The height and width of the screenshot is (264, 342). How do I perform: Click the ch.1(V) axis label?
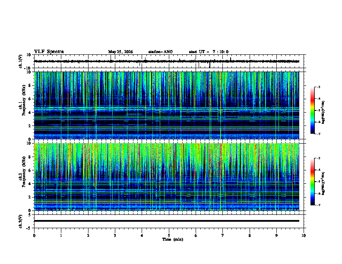point(21,61)
